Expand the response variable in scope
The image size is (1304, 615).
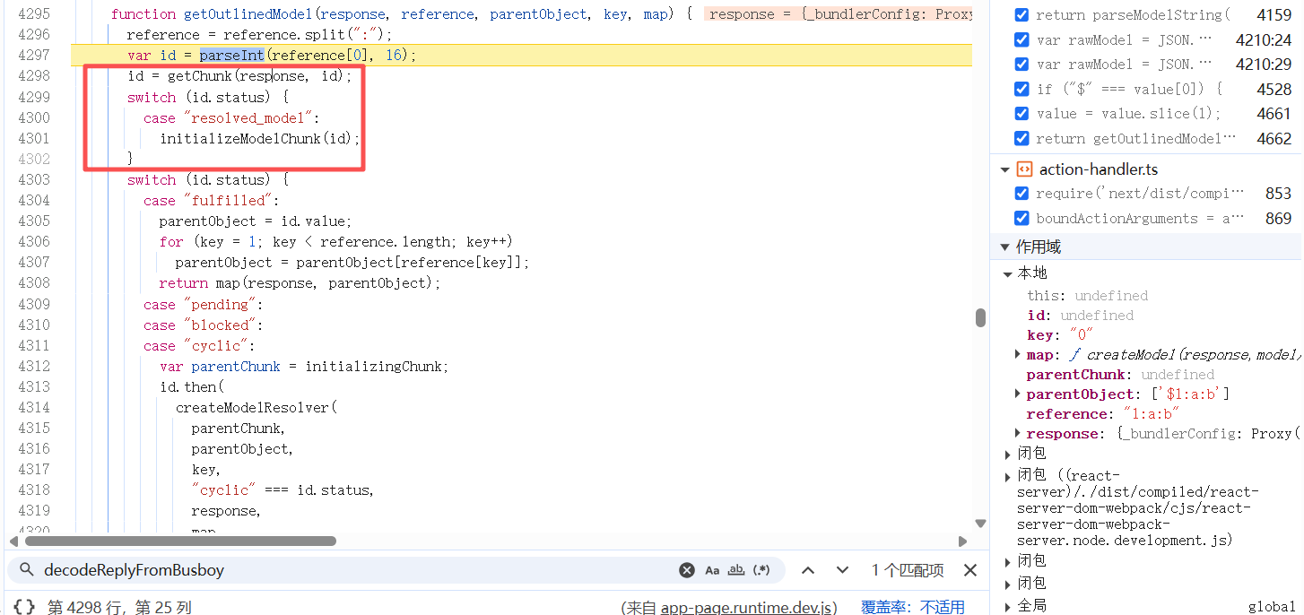point(1017,434)
